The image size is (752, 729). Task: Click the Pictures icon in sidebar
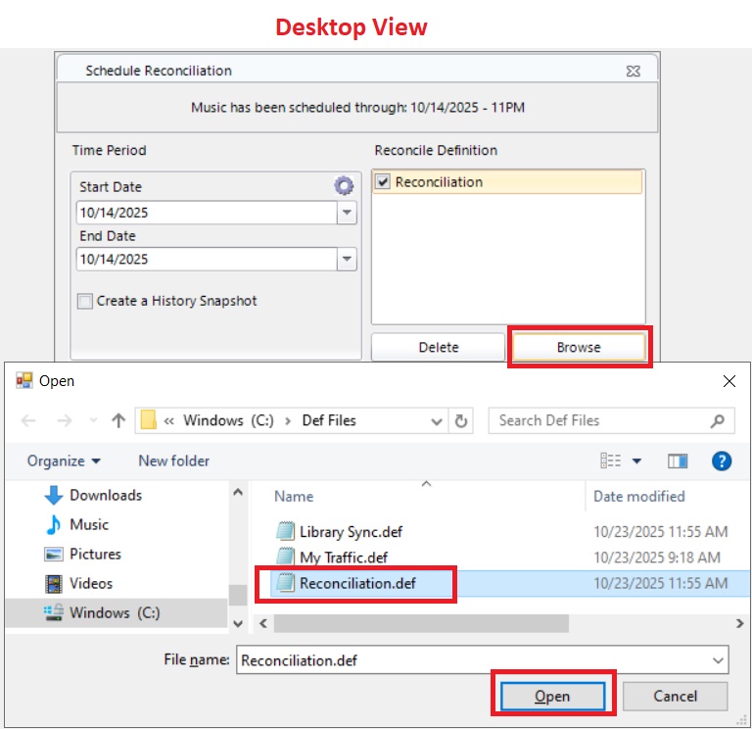[53, 555]
